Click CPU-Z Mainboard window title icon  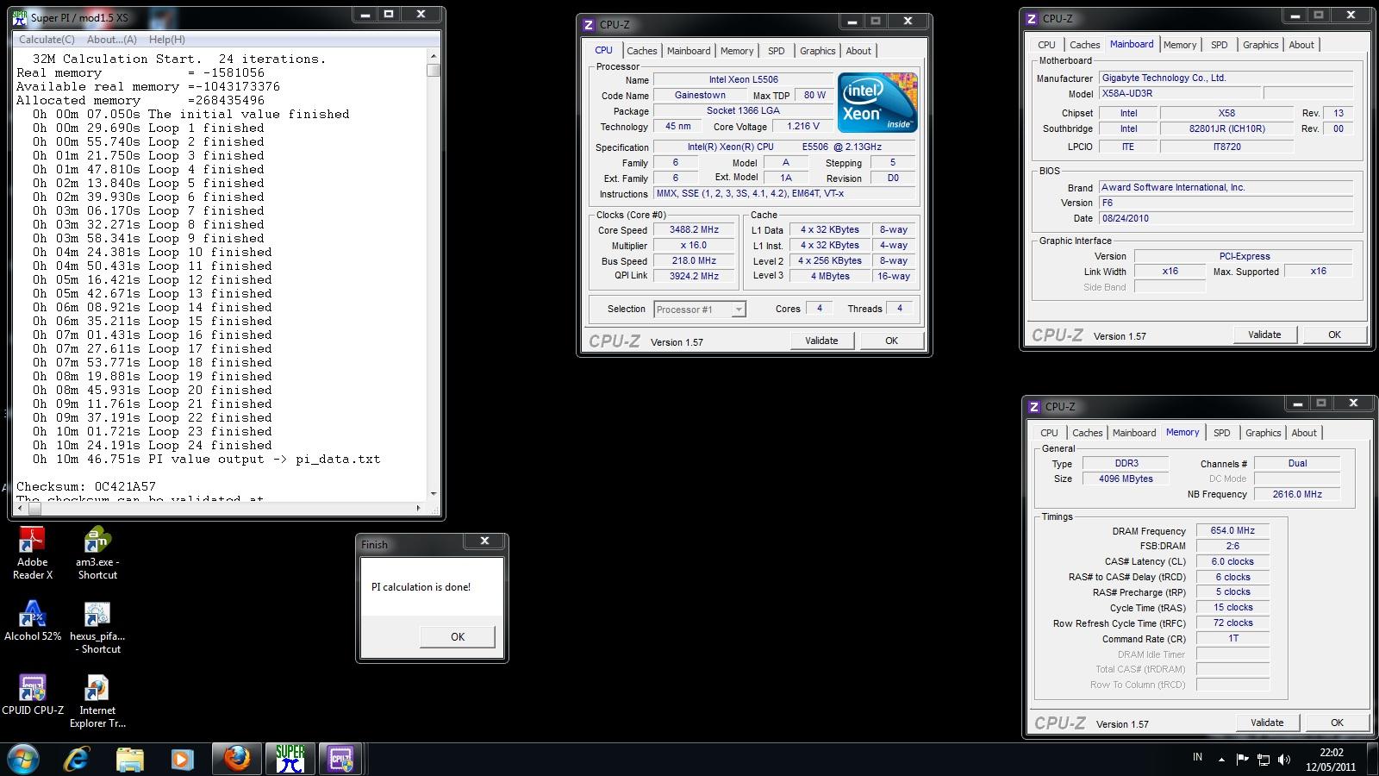pyautogui.click(x=1033, y=18)
